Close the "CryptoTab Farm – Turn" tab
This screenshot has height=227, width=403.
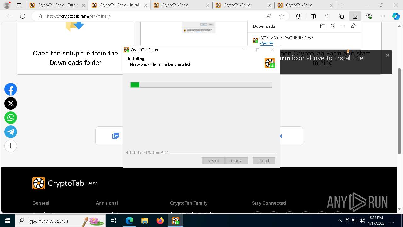[x=83, y=5]
